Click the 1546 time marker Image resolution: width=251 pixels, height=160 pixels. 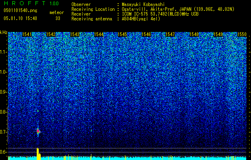pyautogui.click(x=146, y=34)
